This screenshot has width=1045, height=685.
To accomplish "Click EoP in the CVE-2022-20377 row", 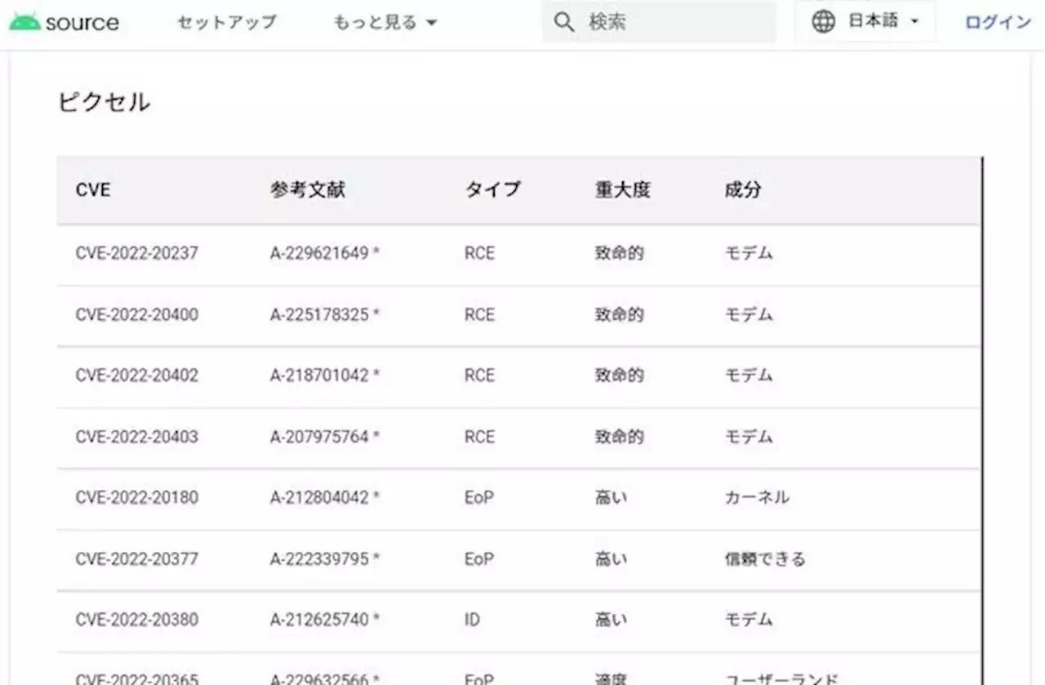I will pyautogui.click(x=479, y=559).
